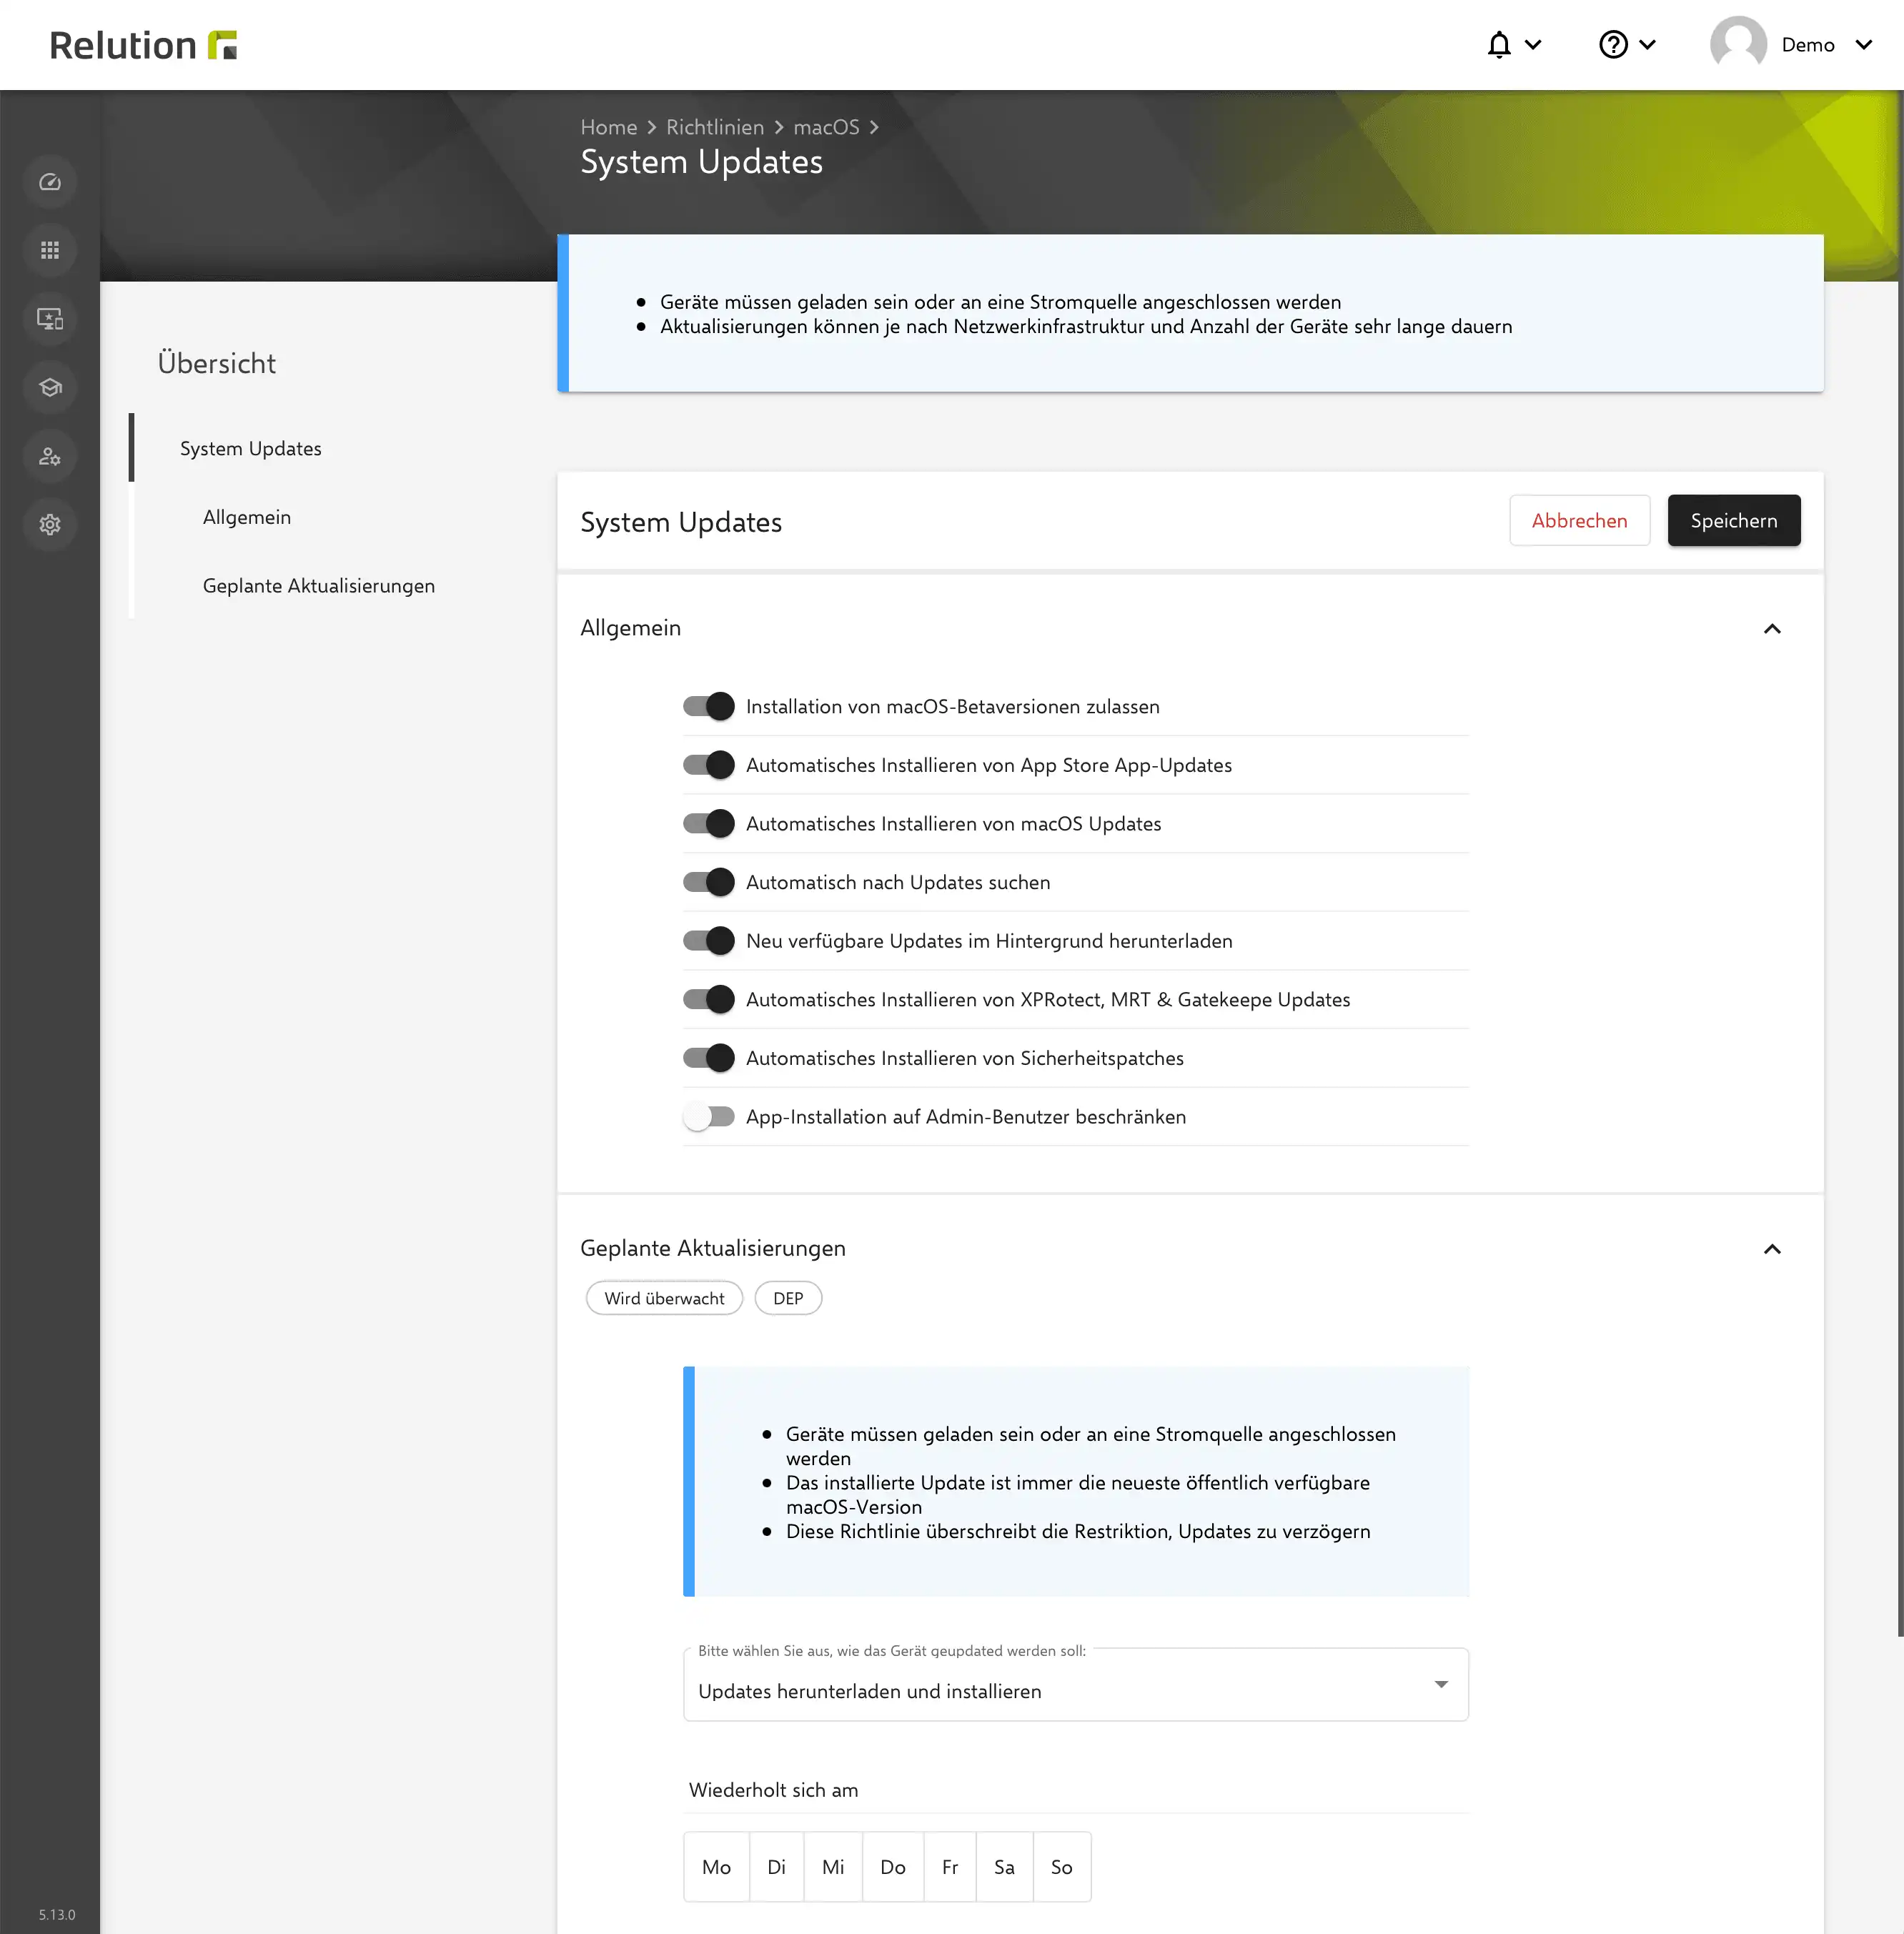Select System Updates in overview navigation
The width and height of the screenshot is (1904, 1934).
251,448
